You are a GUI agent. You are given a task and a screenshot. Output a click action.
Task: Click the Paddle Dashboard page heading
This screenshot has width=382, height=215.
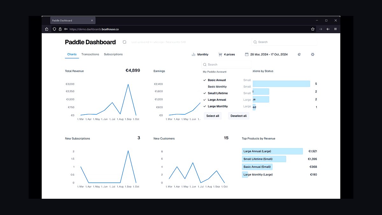pyautogui.click(x=90, y=42)
